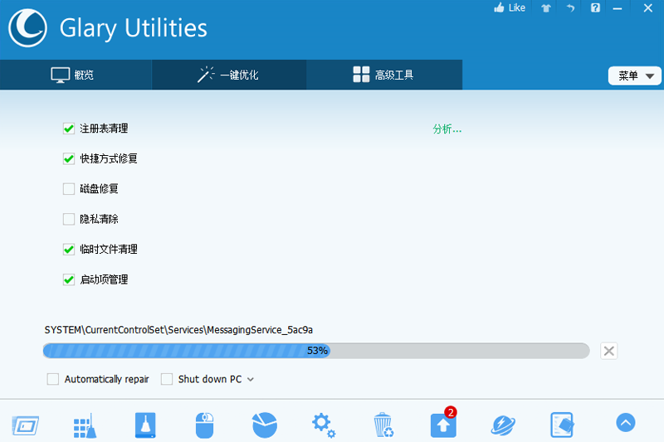
Task: Open the gears process manager icon
Action: coord(324,425)
